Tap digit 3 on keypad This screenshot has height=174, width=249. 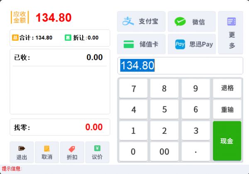pyautogui.click(x=195, y=130)
